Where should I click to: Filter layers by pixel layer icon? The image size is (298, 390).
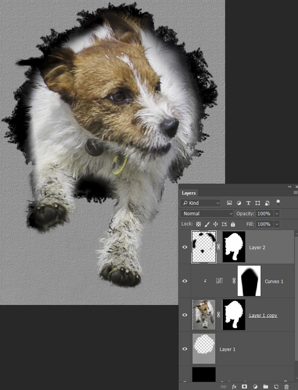[229, 203]
